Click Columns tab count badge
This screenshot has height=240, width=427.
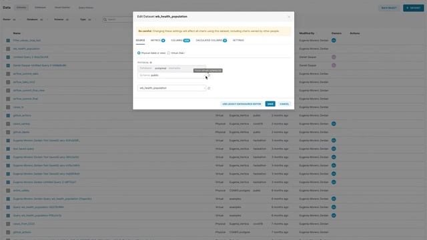pyautogui.click(x=187, y=41)
